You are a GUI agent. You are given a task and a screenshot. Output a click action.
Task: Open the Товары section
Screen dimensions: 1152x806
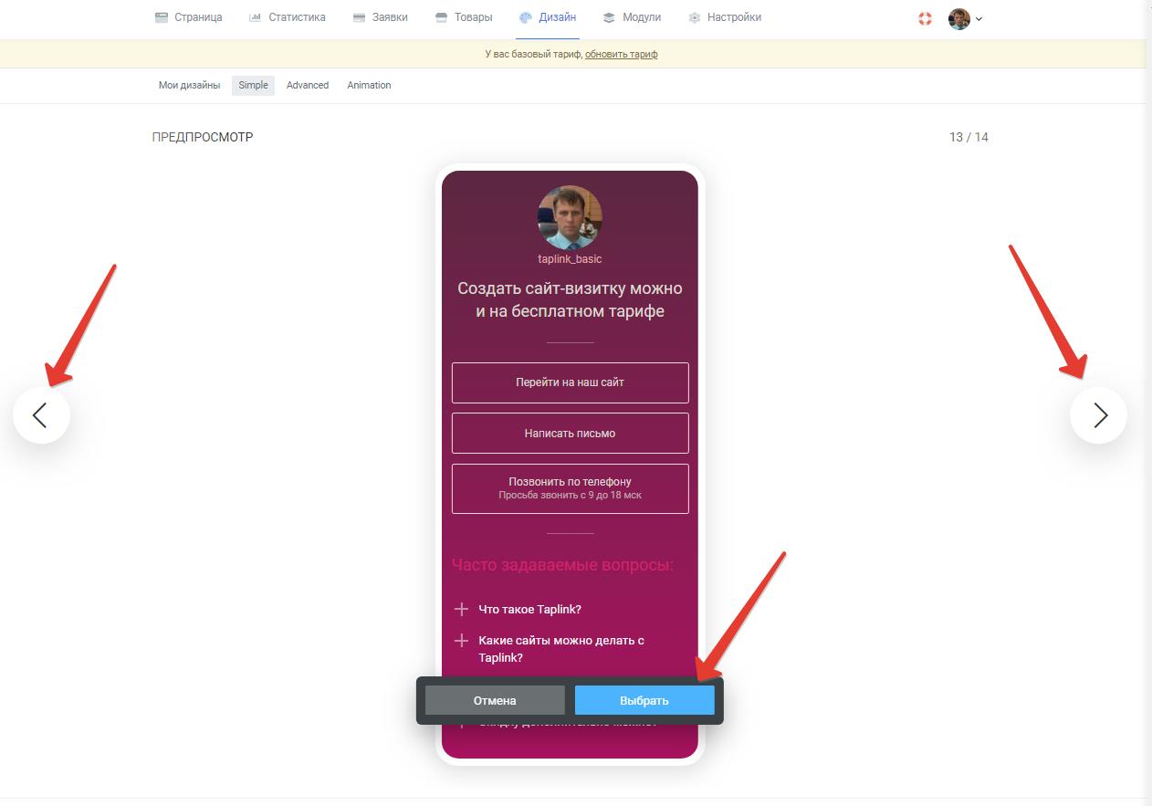tap(464, 17)
